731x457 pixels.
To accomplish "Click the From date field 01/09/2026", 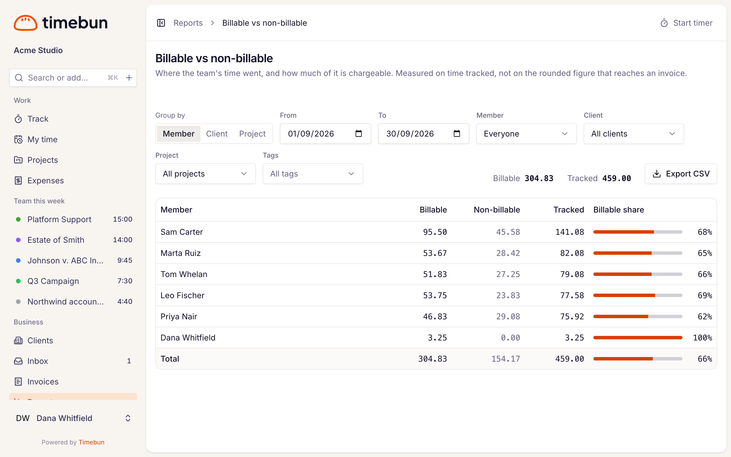I will [x=325, y=134].
